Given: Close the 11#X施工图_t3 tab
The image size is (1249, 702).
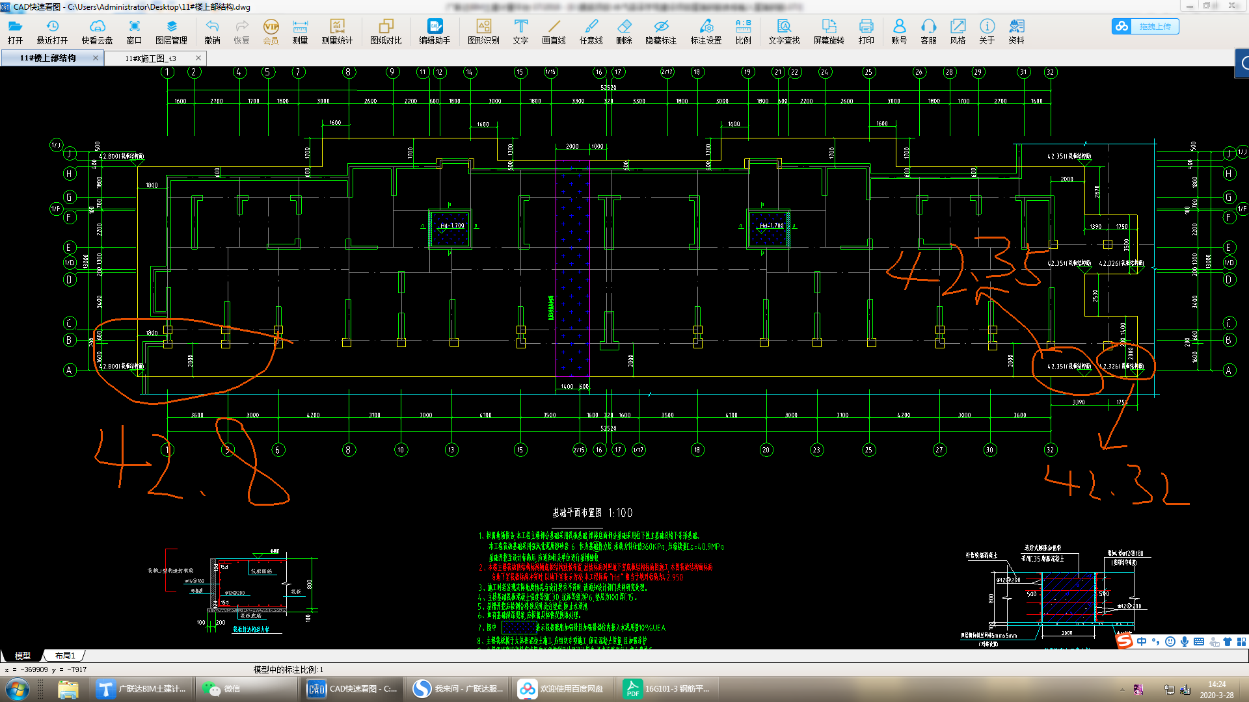Looking at the screenshot, I should (x=198, y=58).
